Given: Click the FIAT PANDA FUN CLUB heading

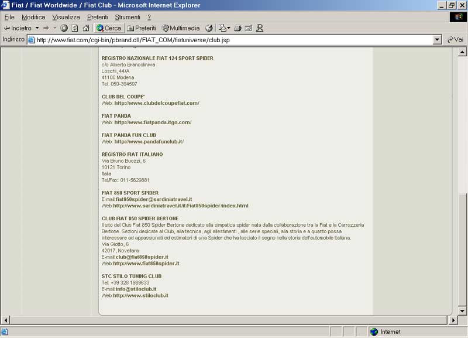Looking at the screenshot, I should click(129, 135).
